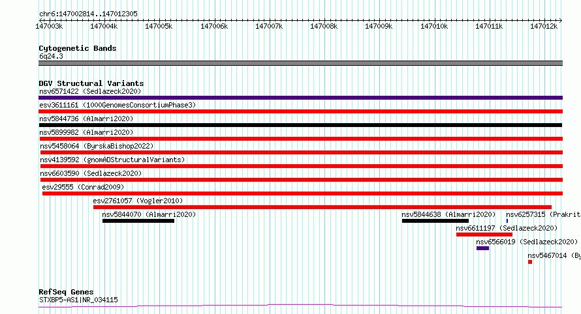Open nsv6257315 (Prakrit label
This screenshot has width=581, height=314.
(x=543, y=214)
